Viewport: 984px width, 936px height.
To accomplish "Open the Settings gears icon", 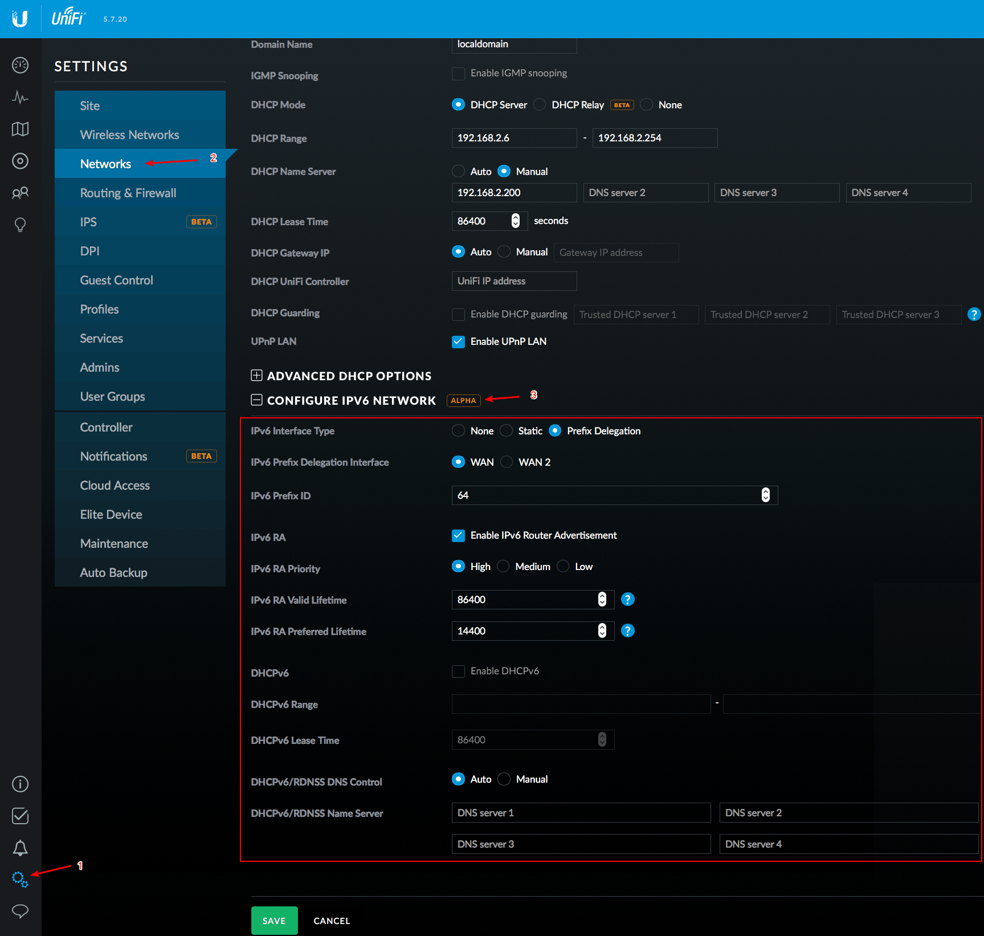I will 20,880.
